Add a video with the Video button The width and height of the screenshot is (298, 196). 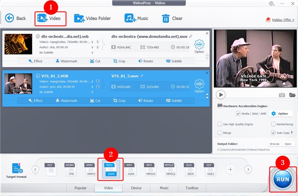[x=49, y=19]
